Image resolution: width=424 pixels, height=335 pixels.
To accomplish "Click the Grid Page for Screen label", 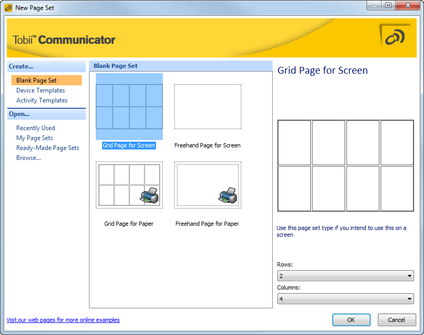I will (129, 145).
